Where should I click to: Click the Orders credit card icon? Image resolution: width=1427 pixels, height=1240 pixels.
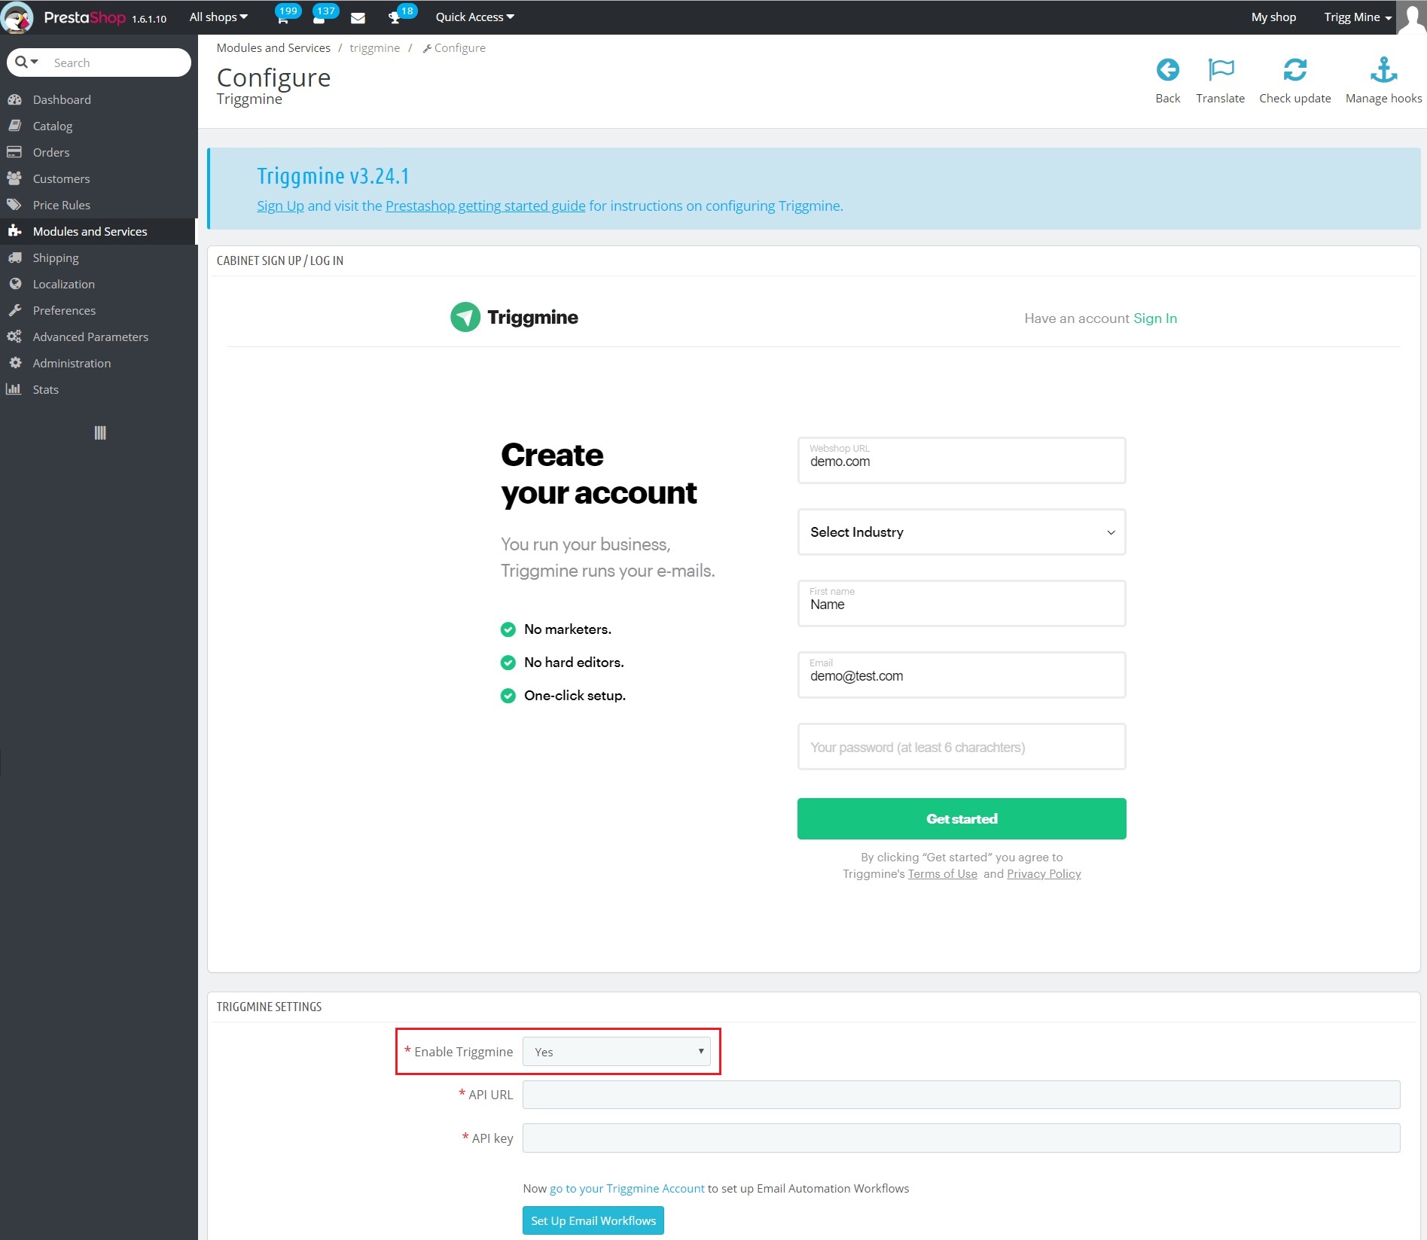pos(14,152)
